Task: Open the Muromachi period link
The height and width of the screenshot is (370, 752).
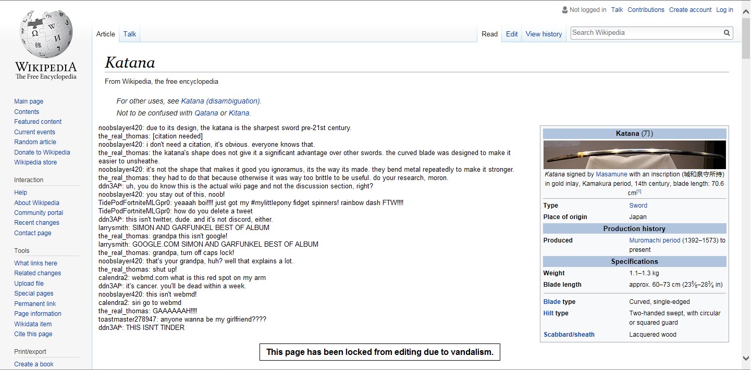Action: [x=655, y=240]
